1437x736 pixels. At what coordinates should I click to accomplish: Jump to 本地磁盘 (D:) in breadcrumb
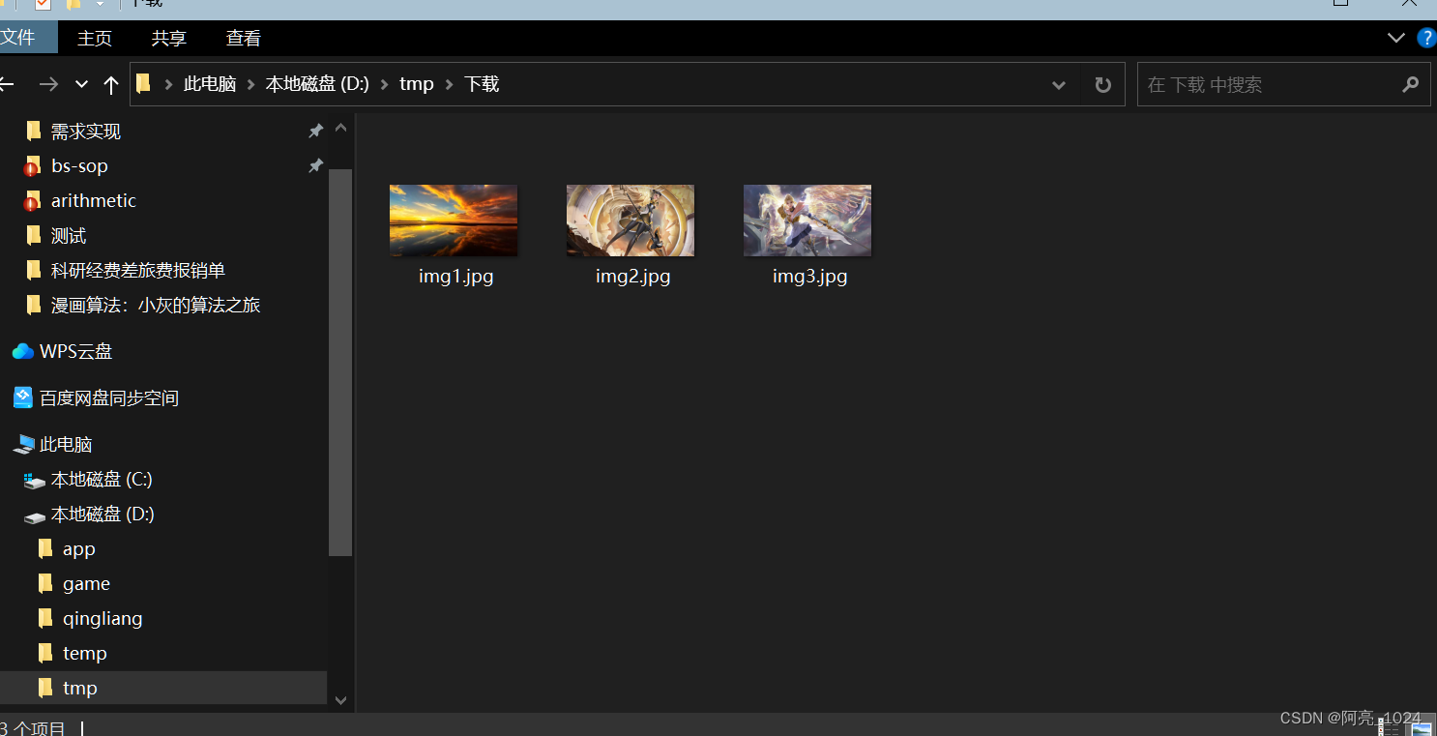317,84
